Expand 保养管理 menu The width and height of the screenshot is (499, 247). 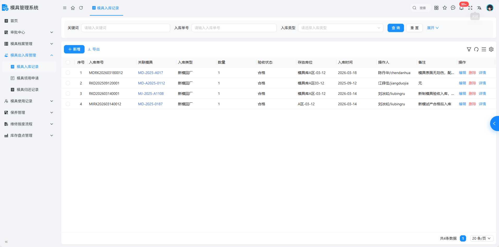point(29,113)
